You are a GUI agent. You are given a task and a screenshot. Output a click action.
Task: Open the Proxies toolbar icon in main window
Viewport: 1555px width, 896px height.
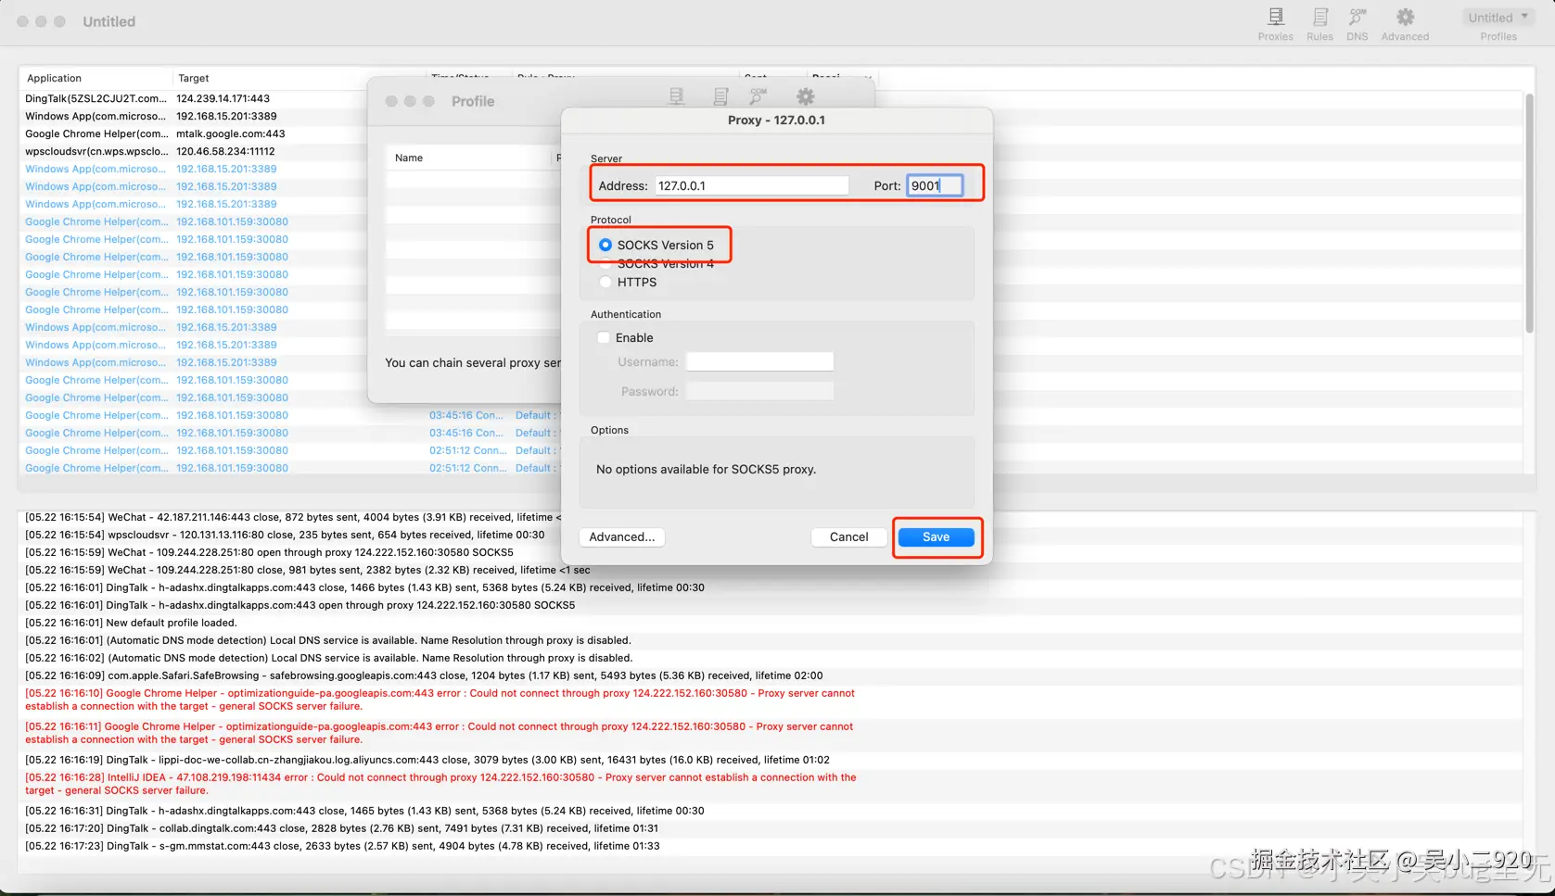[x=1275, y=24]
